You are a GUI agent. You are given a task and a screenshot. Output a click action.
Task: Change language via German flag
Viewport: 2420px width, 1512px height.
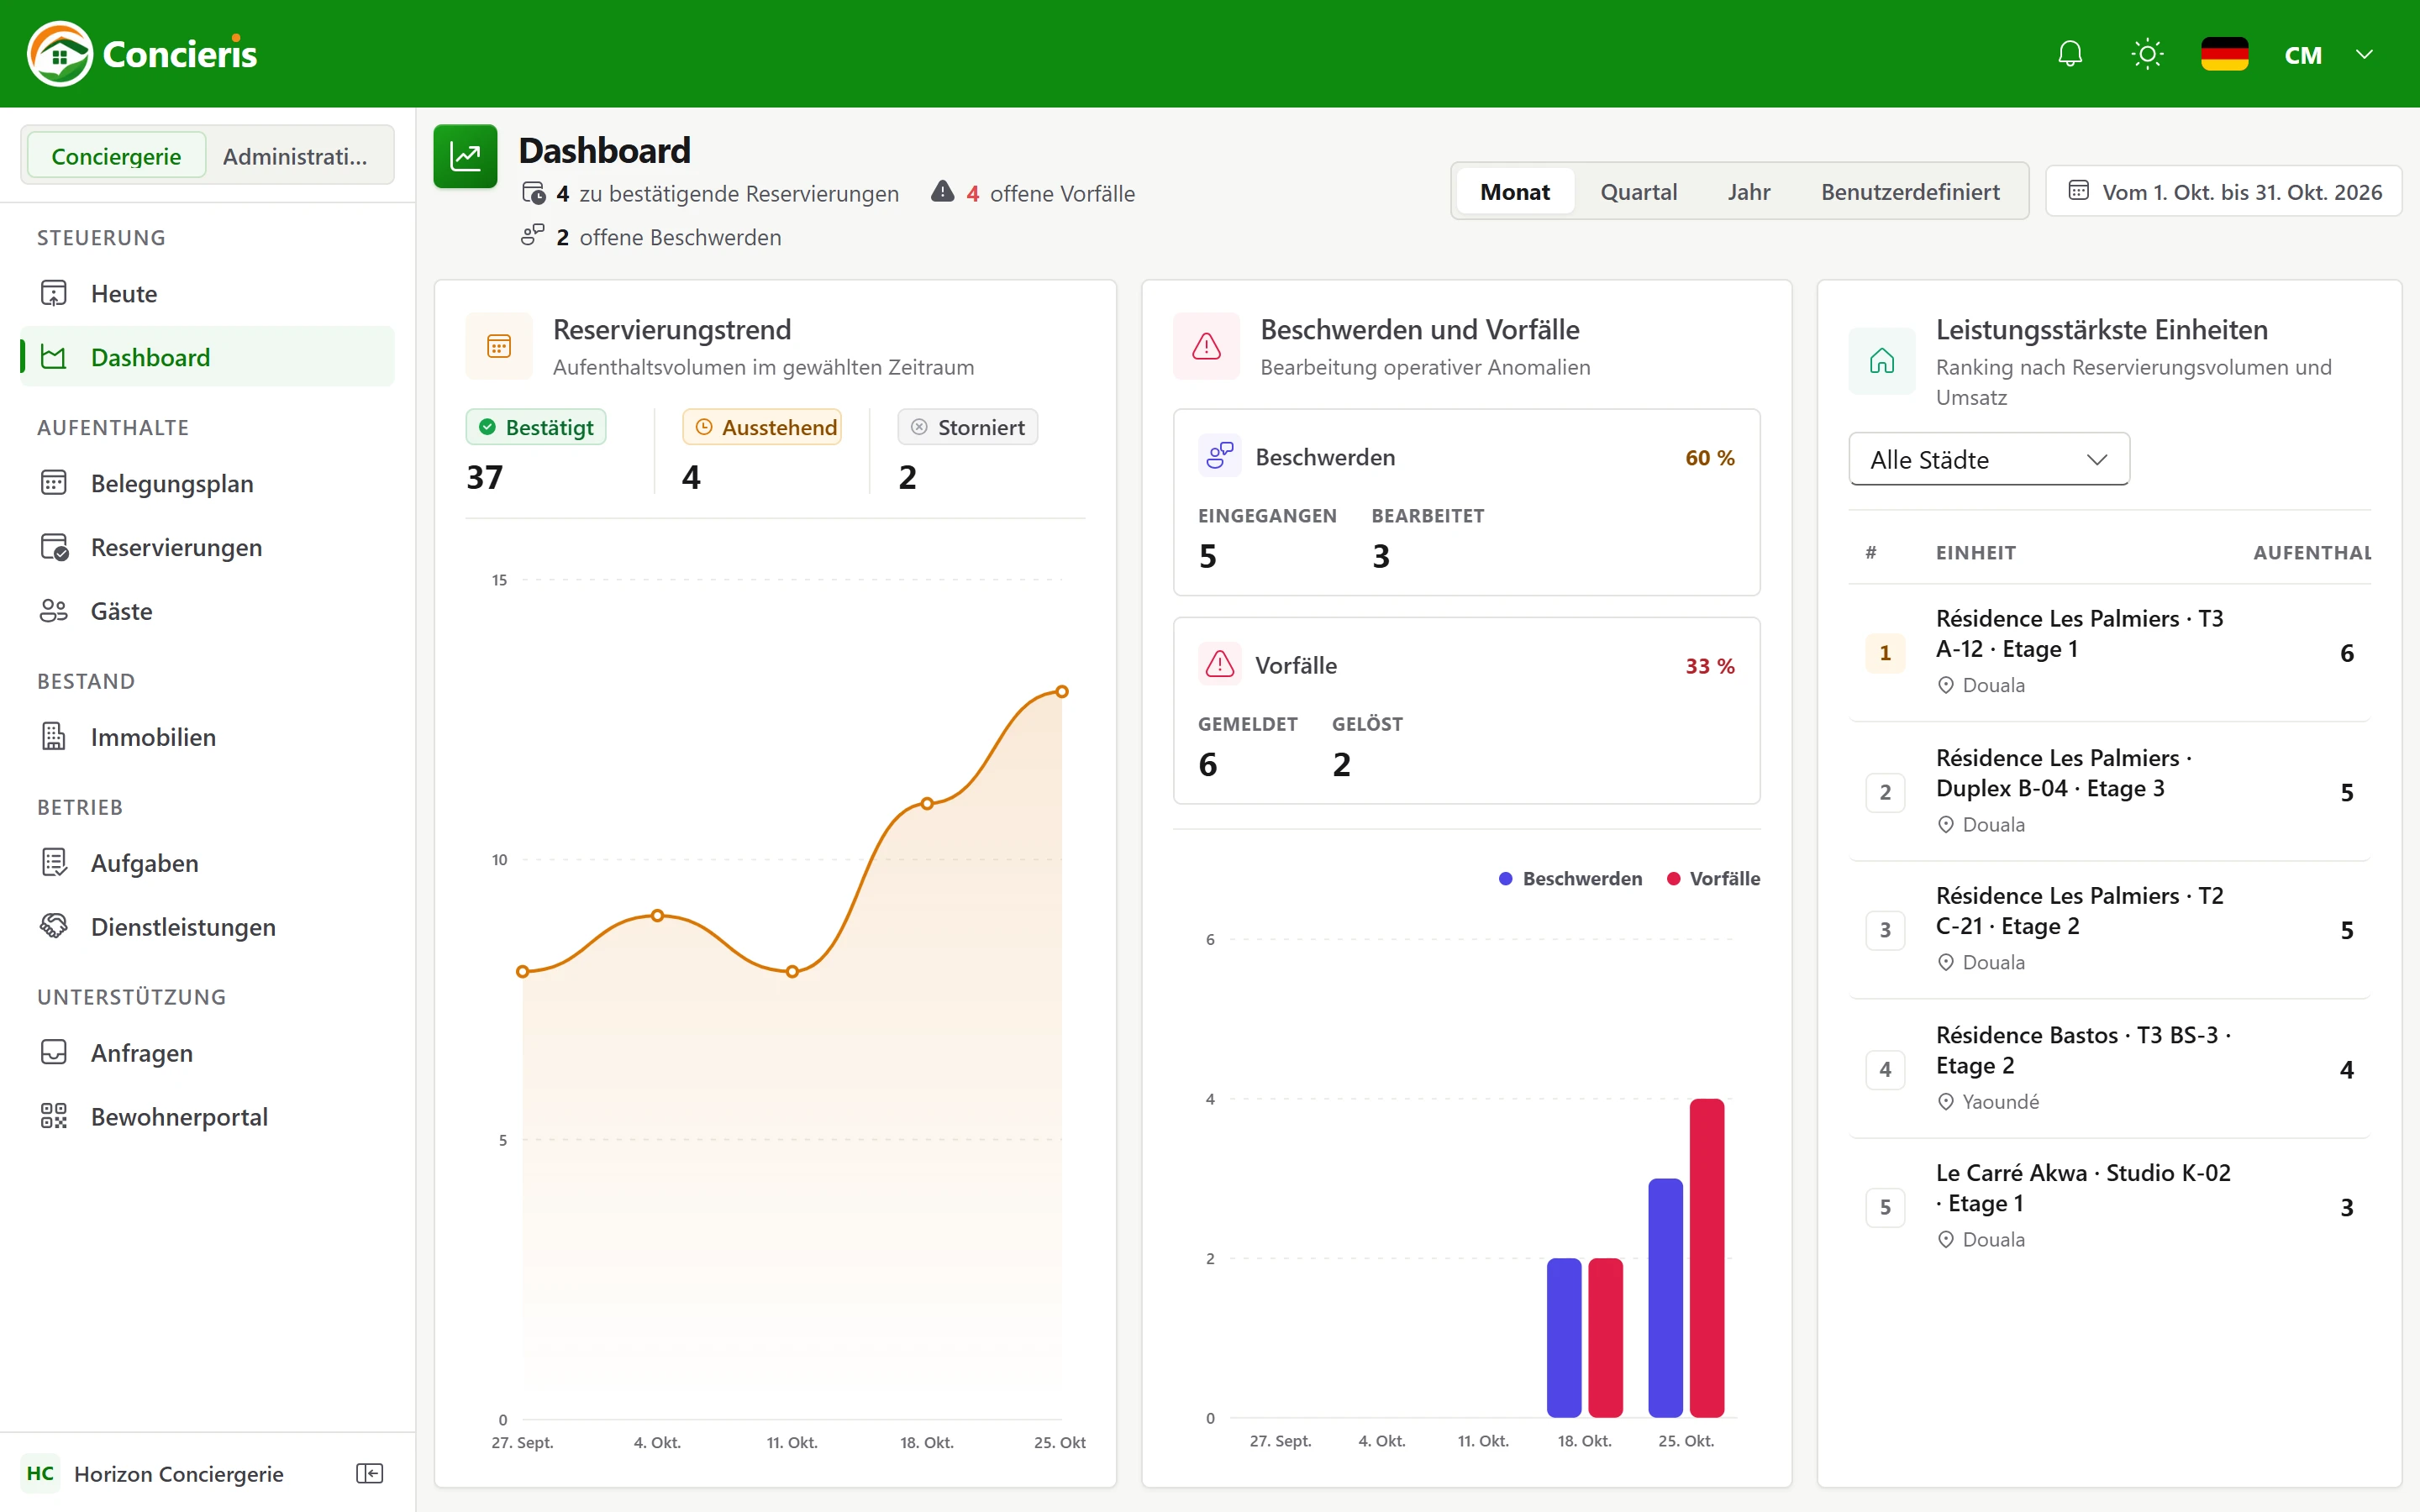[x=2224, y=54]
